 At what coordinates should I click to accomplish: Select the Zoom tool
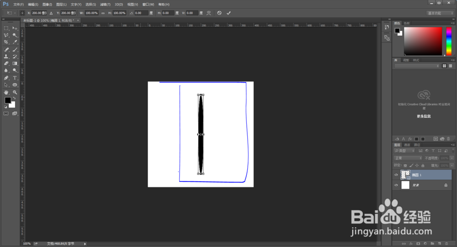tap(15, 93)
